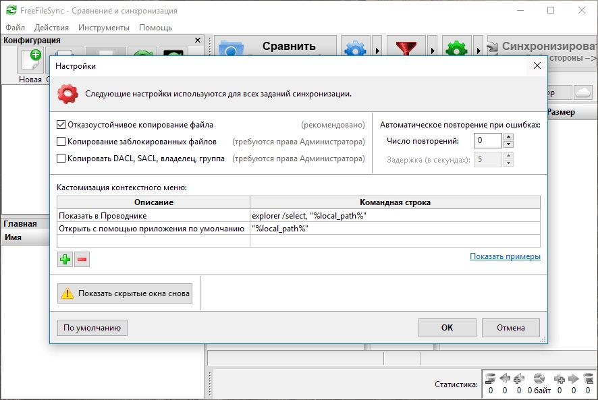The image size is (598, 400).
Task: Confirm settings with OK button
Action: coord(447,328)
